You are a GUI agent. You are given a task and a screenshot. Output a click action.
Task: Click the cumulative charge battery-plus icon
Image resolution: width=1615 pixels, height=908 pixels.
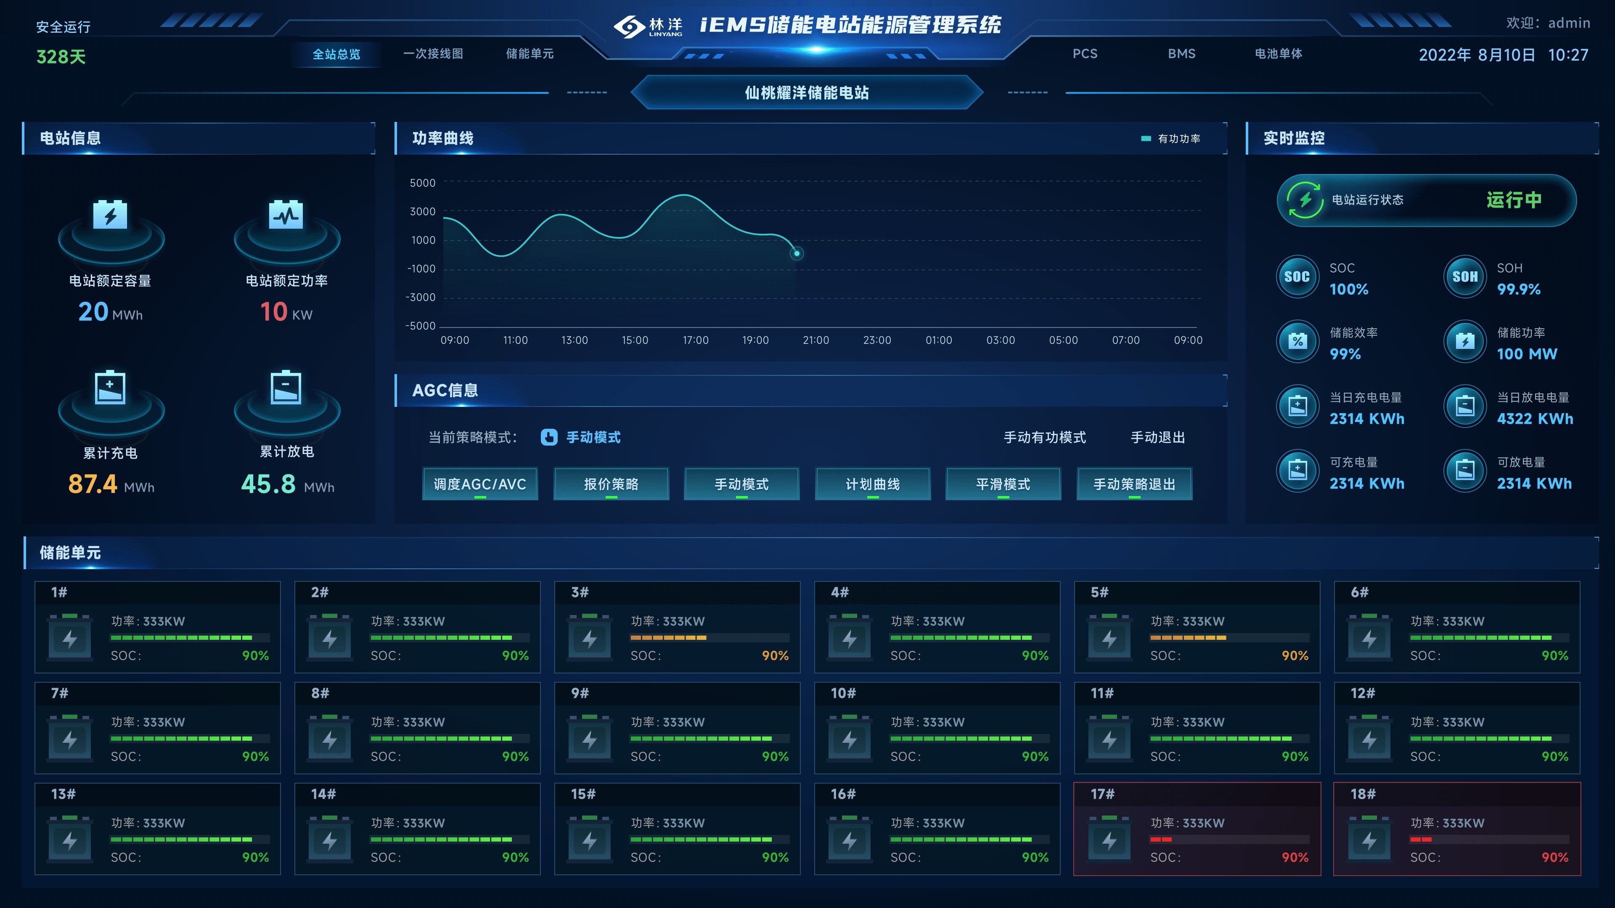(x=110, y=387)
